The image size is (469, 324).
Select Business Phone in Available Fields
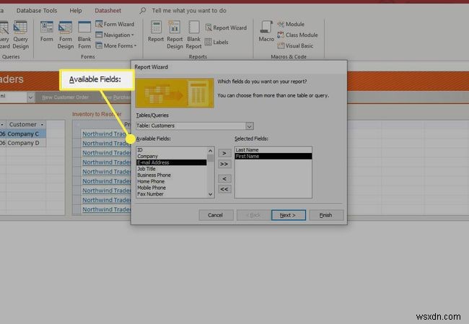[172, 175]
